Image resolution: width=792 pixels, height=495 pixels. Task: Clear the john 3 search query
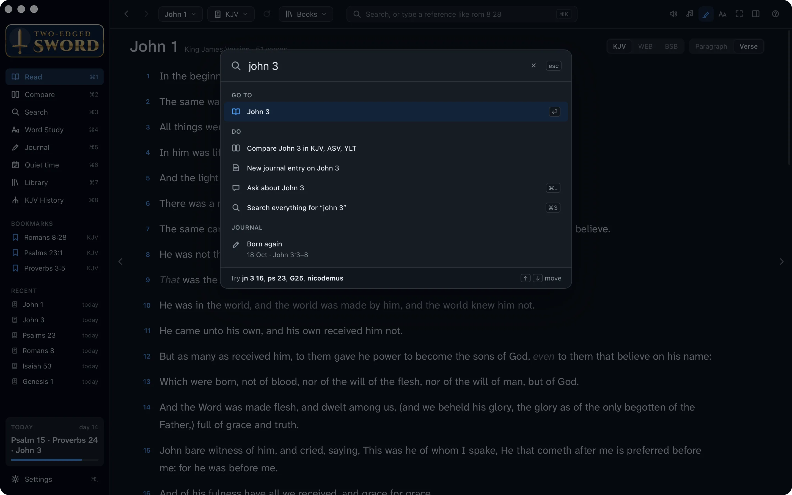[534, 66]
